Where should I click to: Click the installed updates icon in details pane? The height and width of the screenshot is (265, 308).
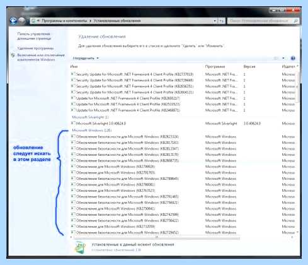point(80,247)
